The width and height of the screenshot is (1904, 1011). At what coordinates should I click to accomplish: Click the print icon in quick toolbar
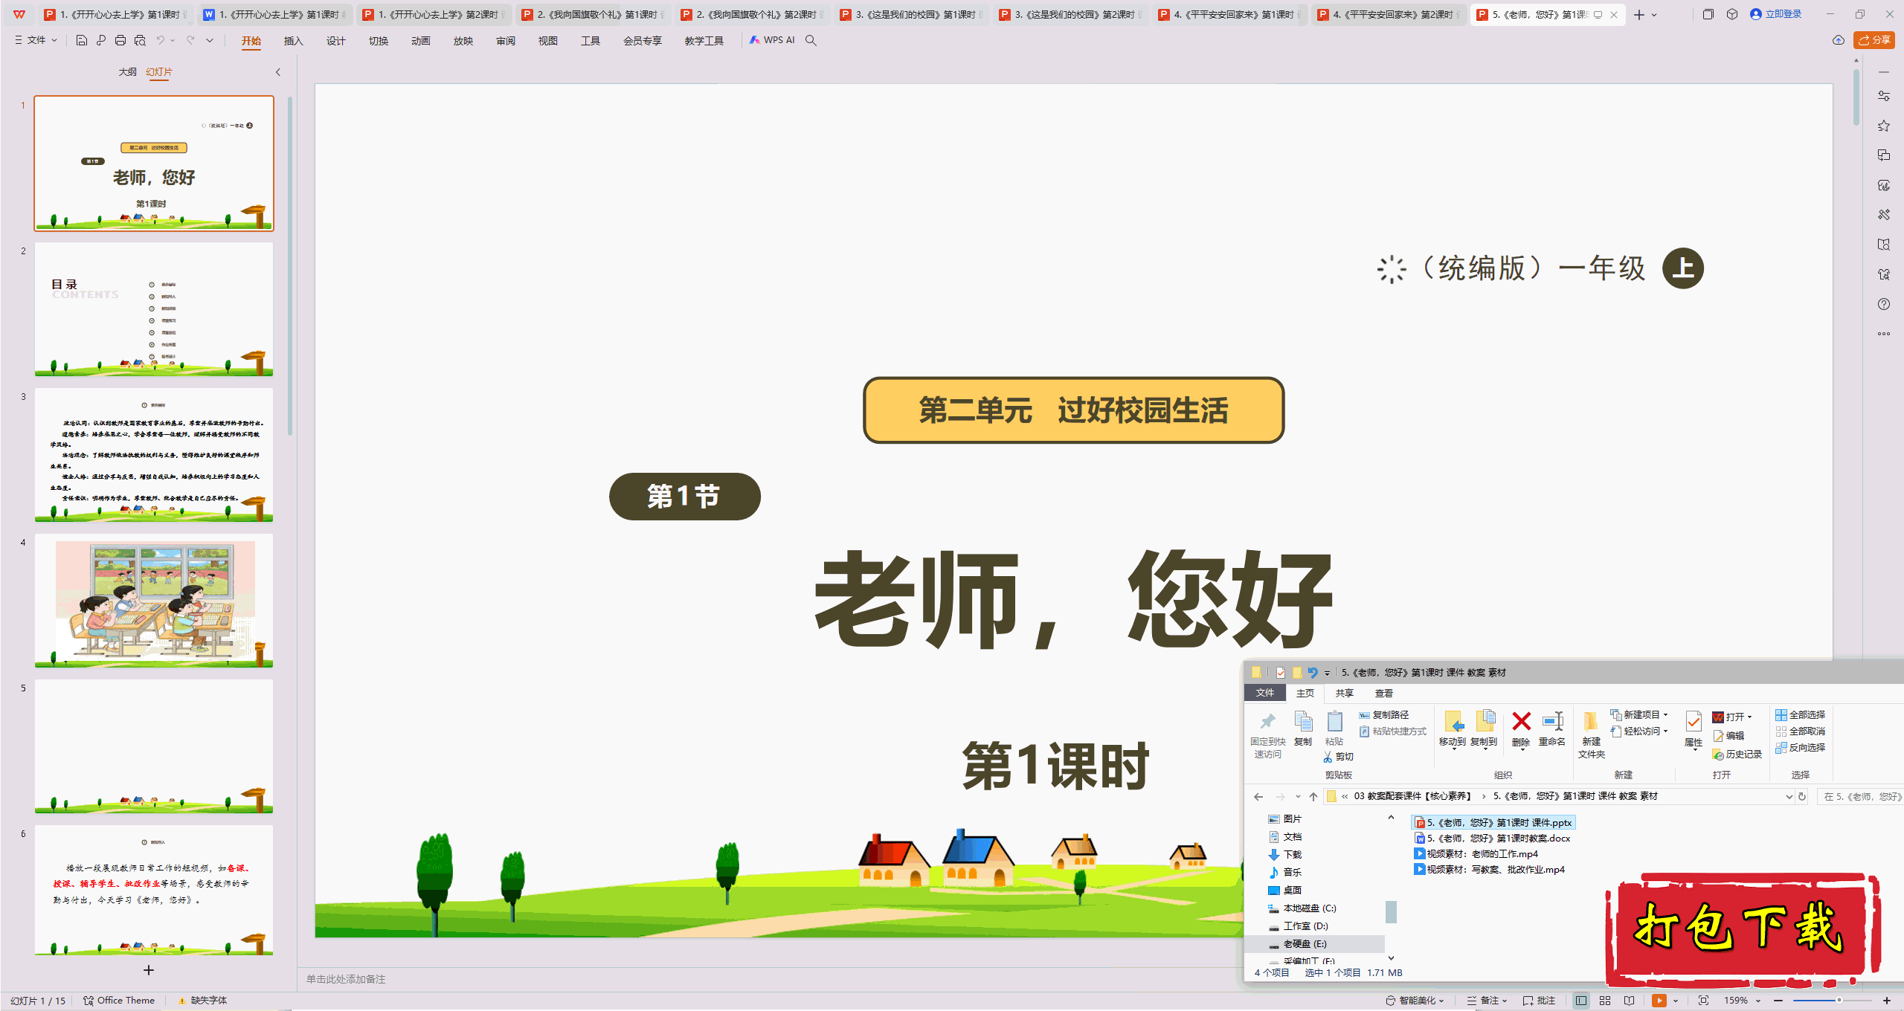tap(120, 40)
